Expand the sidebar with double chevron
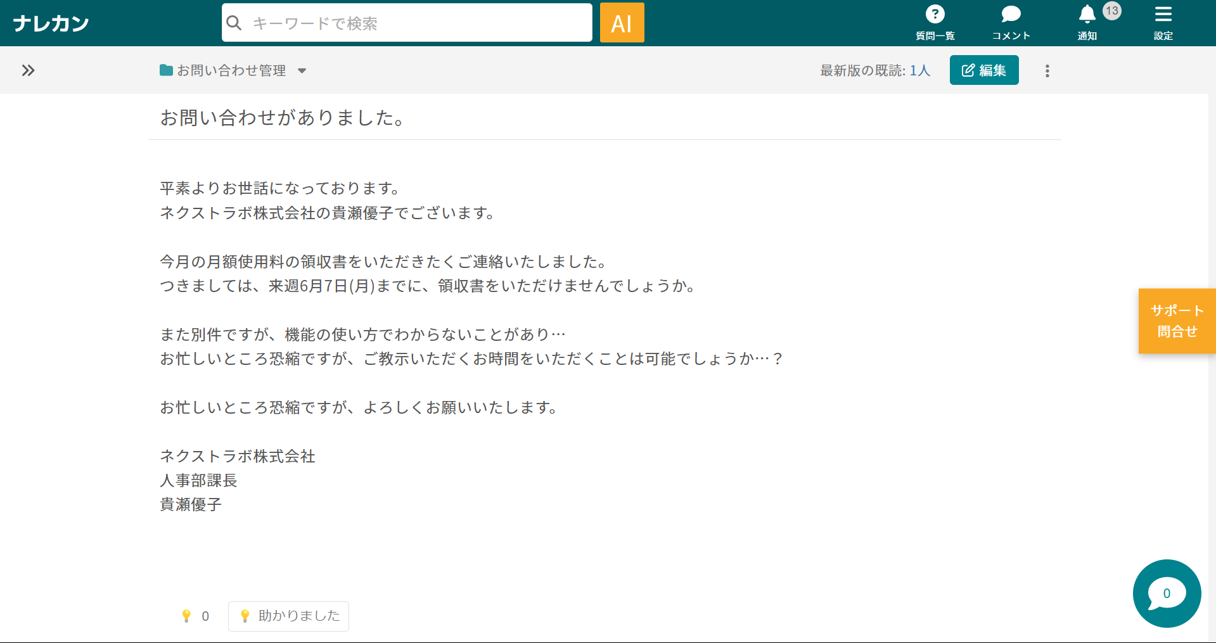 28,70
